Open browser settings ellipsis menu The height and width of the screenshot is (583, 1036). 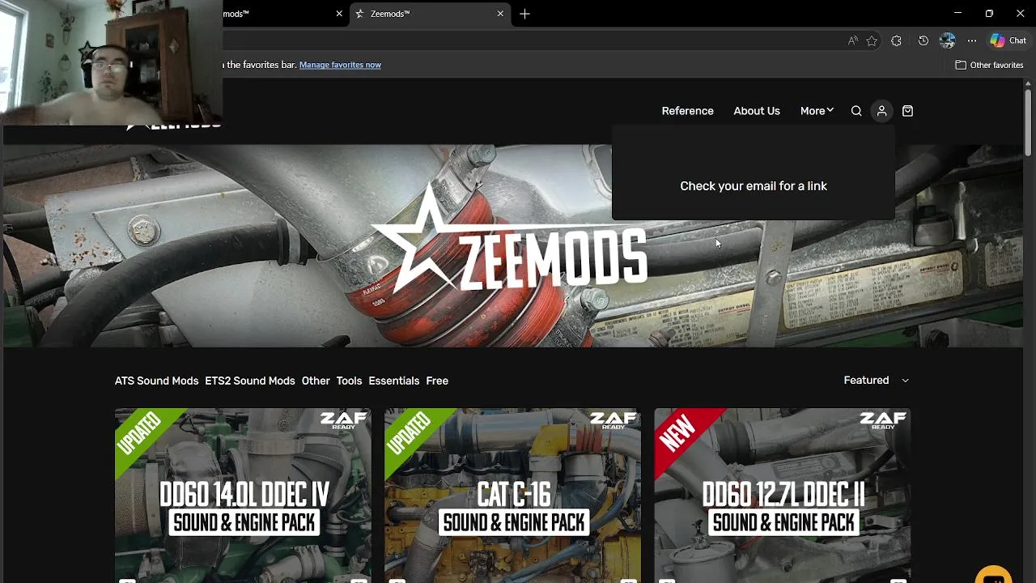coord(972,40)
